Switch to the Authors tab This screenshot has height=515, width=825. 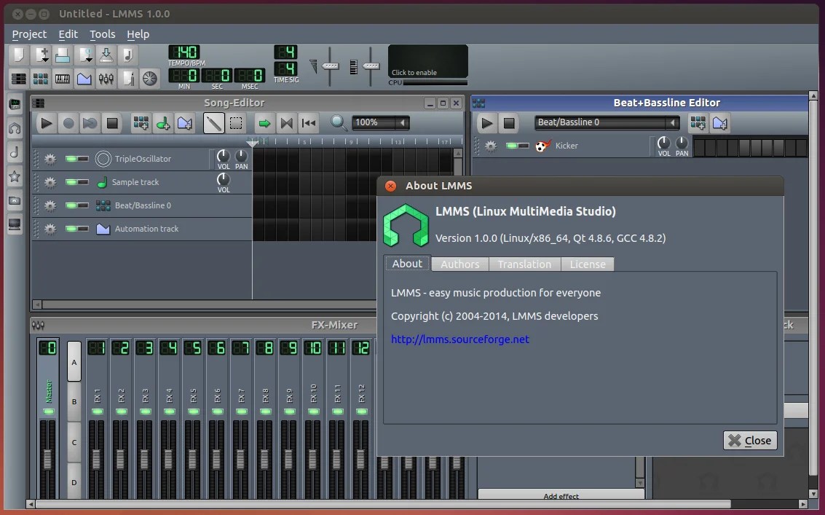pyautogui.click(x=460, y=264)
